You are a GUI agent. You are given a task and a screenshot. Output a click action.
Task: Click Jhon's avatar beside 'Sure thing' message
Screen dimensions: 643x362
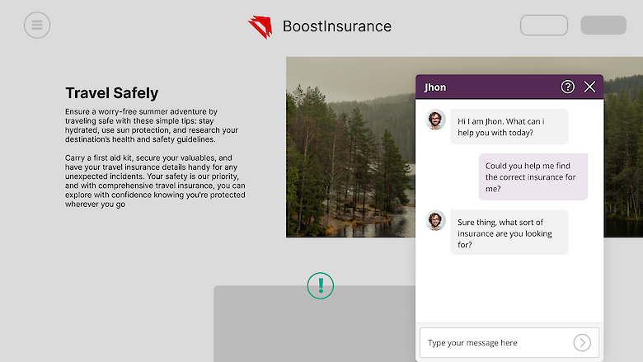pyautogui.click(x=435, y=220)
